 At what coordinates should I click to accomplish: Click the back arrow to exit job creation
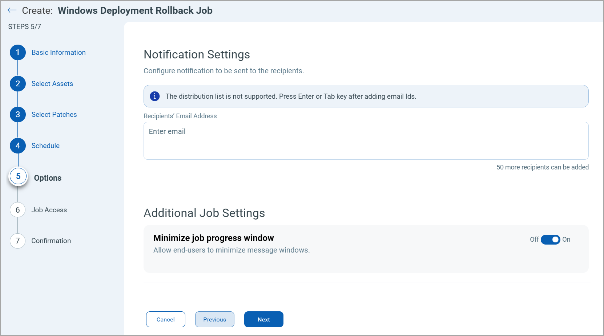(x=12, y=10)
